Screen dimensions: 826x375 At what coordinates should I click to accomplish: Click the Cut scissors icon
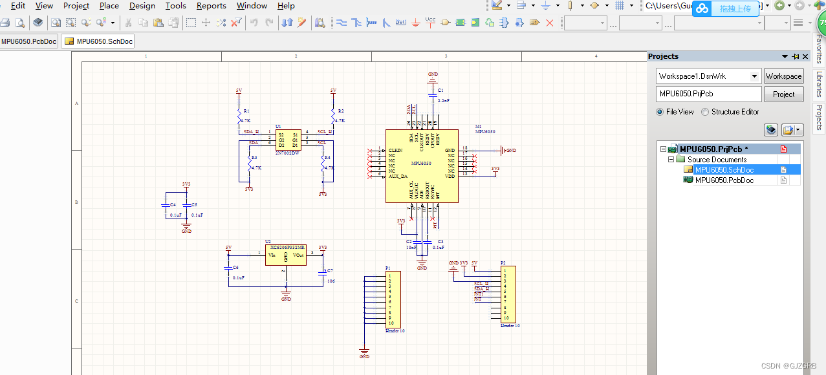pyautogui.click(x=128, y=23)
